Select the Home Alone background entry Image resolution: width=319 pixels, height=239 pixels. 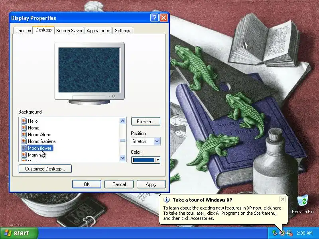pos(39,135)
